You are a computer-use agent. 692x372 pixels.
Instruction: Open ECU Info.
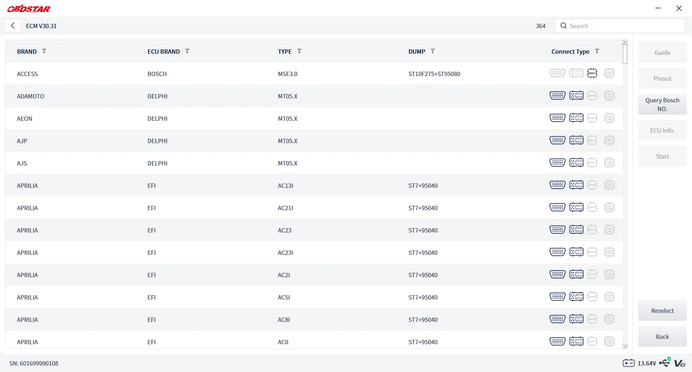pyautogui.click(x=662, y=130)
